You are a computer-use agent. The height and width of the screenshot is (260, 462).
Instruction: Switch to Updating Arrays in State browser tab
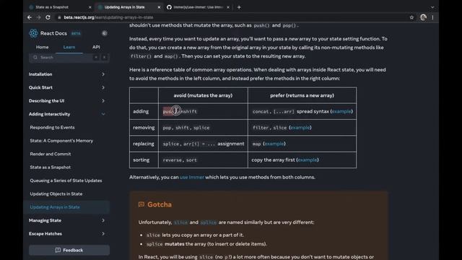tap(129, 7)
